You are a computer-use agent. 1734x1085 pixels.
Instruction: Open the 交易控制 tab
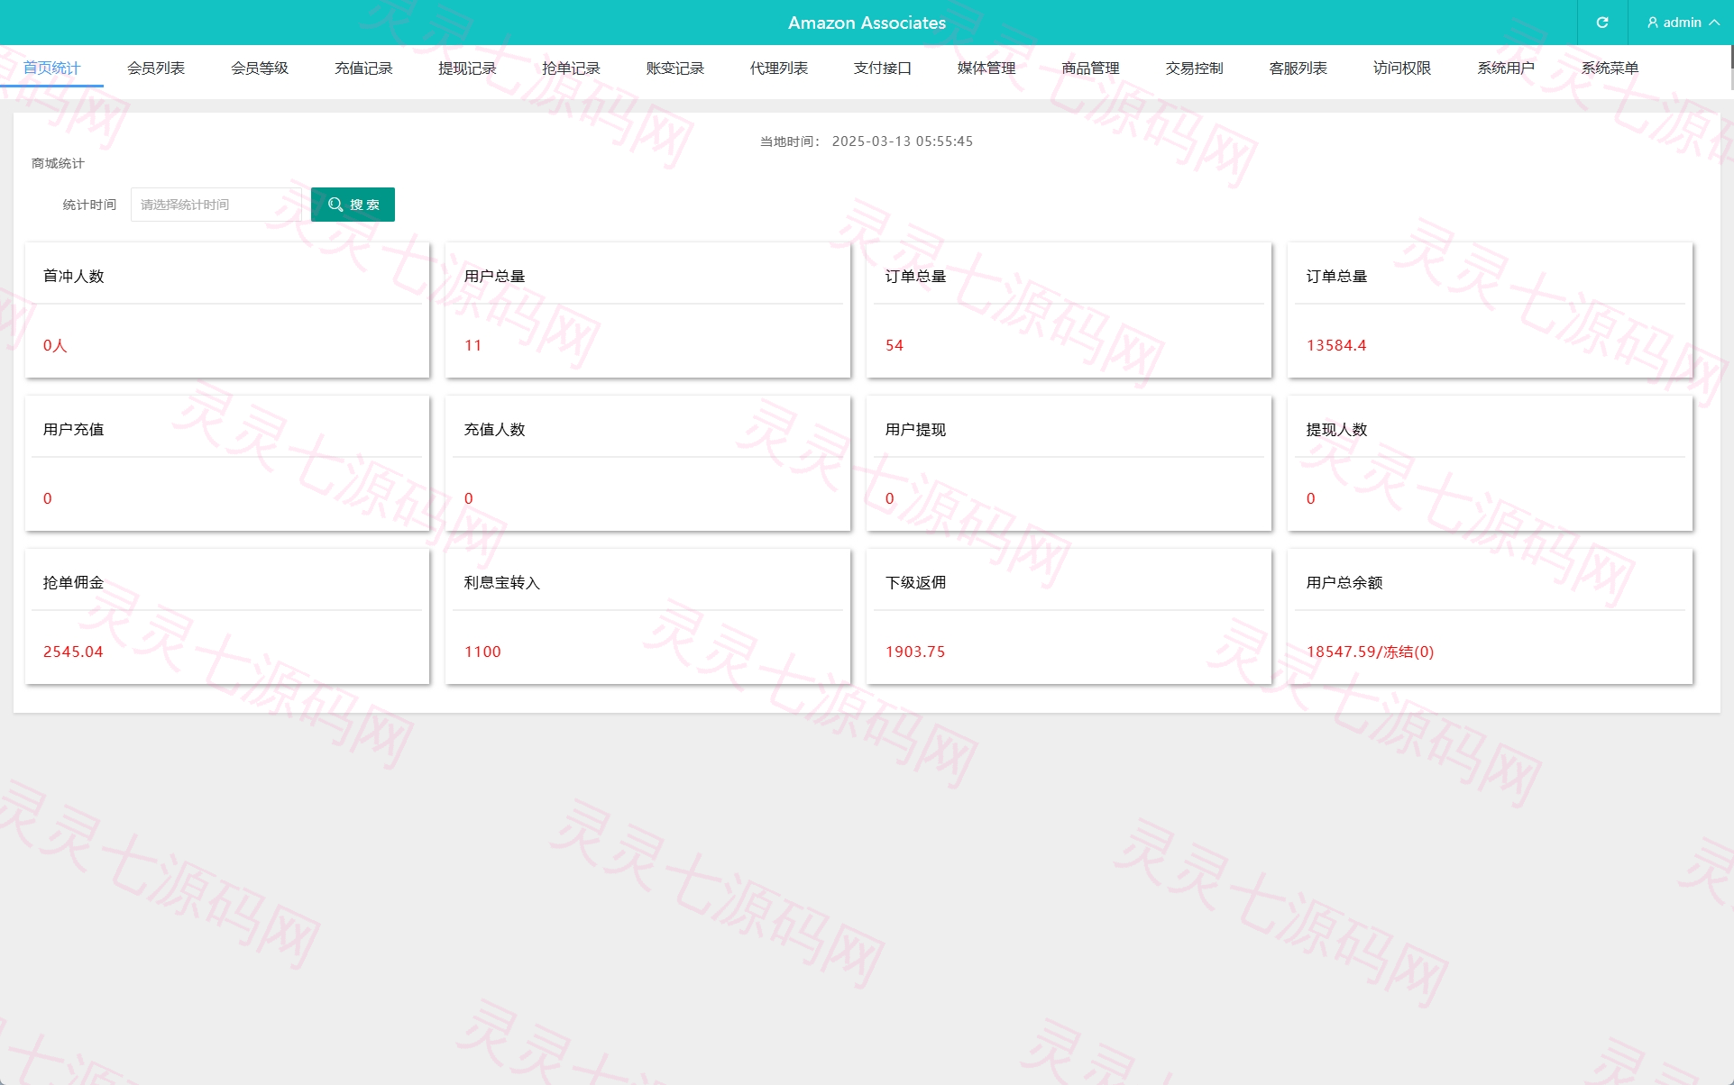click(1195, 68)
